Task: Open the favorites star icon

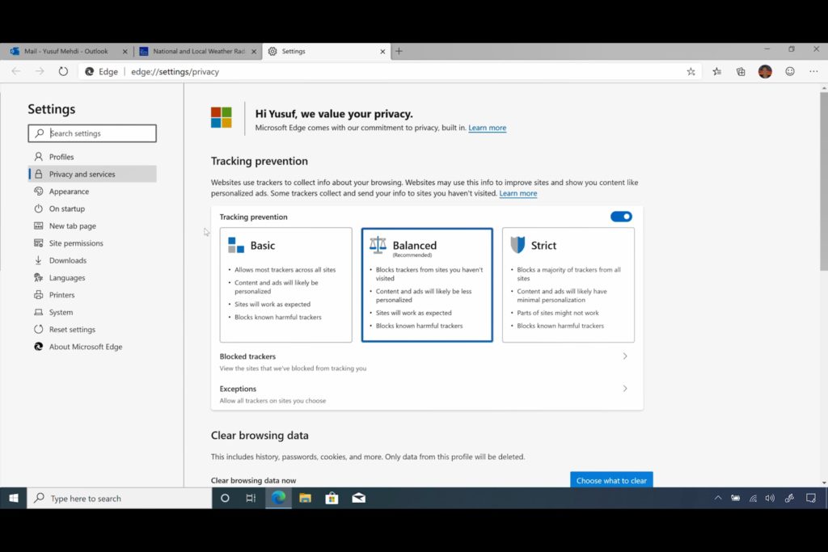Action: 691,71
